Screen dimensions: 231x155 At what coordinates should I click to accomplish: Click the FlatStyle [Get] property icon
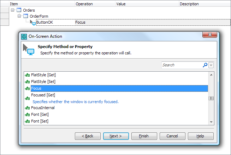pos(27,75)
